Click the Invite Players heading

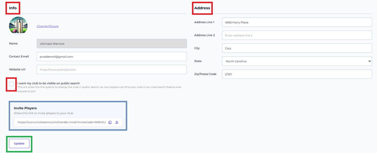coord(25,108)
